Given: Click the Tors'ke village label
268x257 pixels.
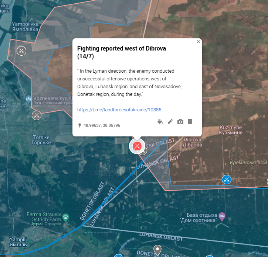Looking at the screenshot, I should 41,140.
